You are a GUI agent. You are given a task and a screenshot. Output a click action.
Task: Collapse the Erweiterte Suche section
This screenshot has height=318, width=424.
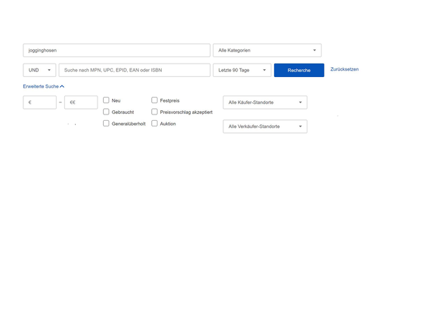[x=44, y=86]
